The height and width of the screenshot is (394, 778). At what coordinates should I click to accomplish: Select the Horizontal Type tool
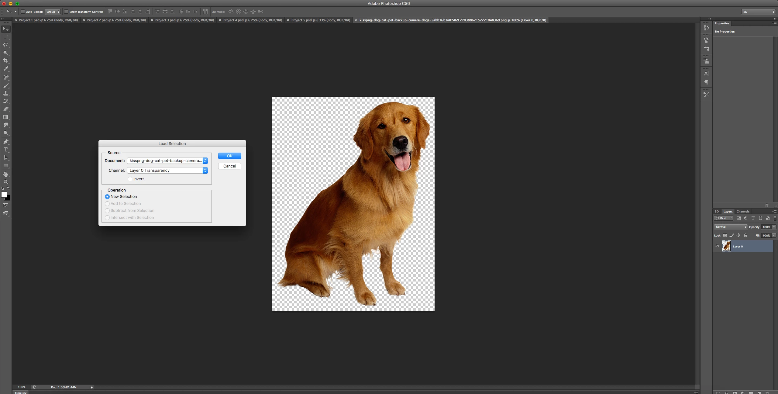6,150
